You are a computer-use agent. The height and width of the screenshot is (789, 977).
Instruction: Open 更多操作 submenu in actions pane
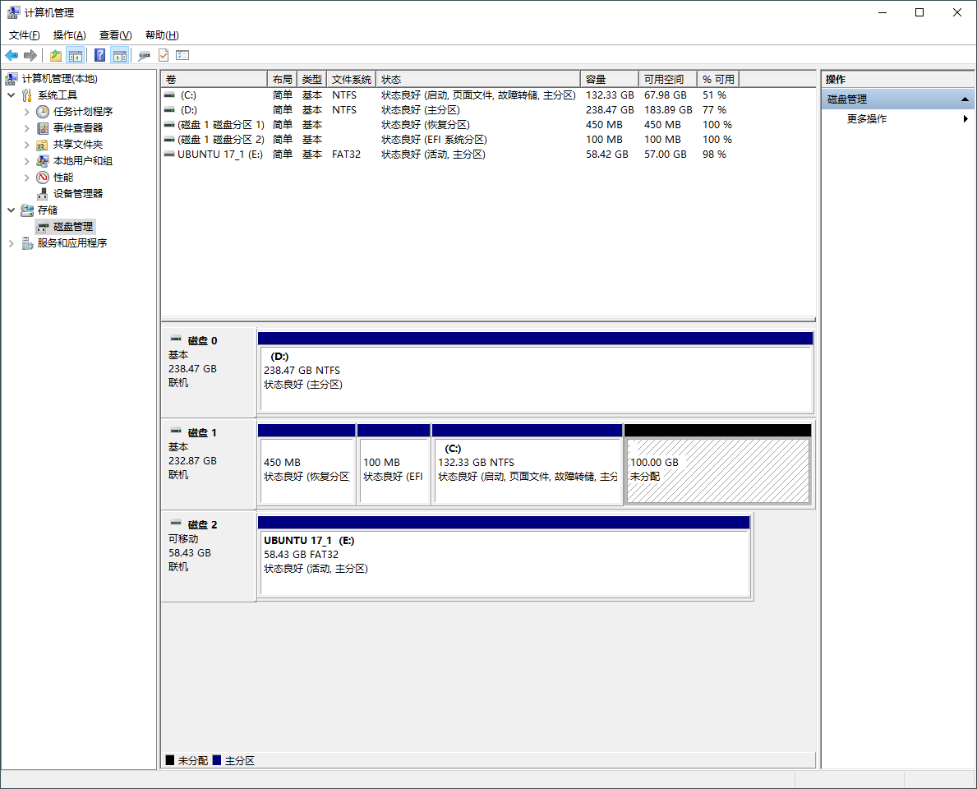[x=898, y=118]
